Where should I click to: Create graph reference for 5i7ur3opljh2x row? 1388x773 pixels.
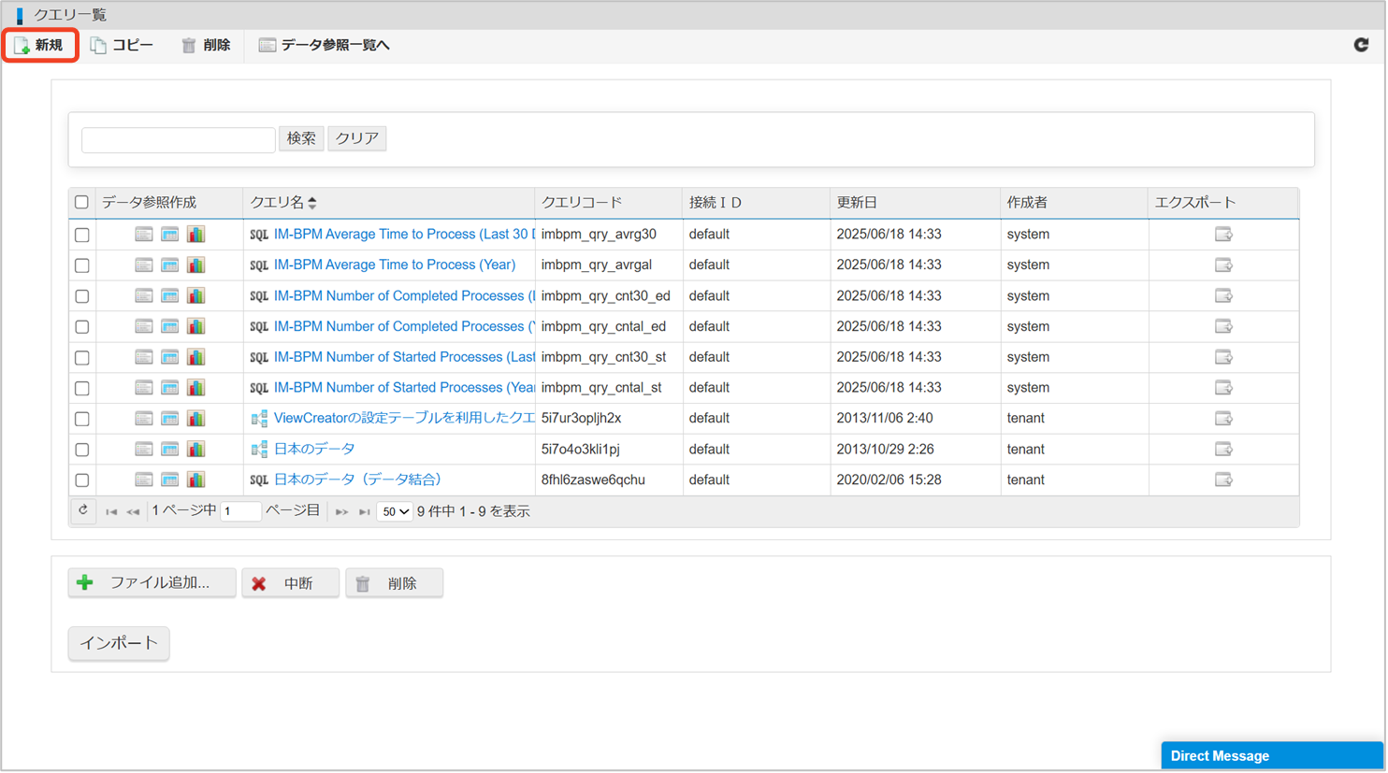[x=196, y=419]
